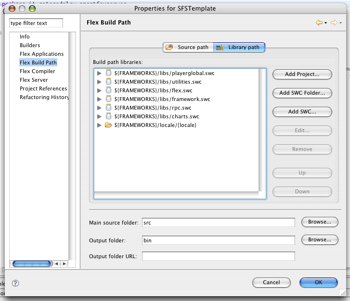Click the Edit... button

tap(302, 130)
